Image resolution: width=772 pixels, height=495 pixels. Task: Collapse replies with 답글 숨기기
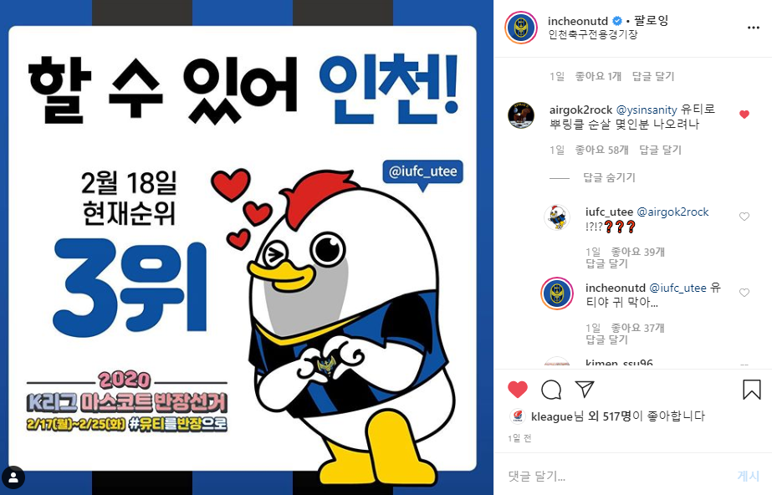609,177
